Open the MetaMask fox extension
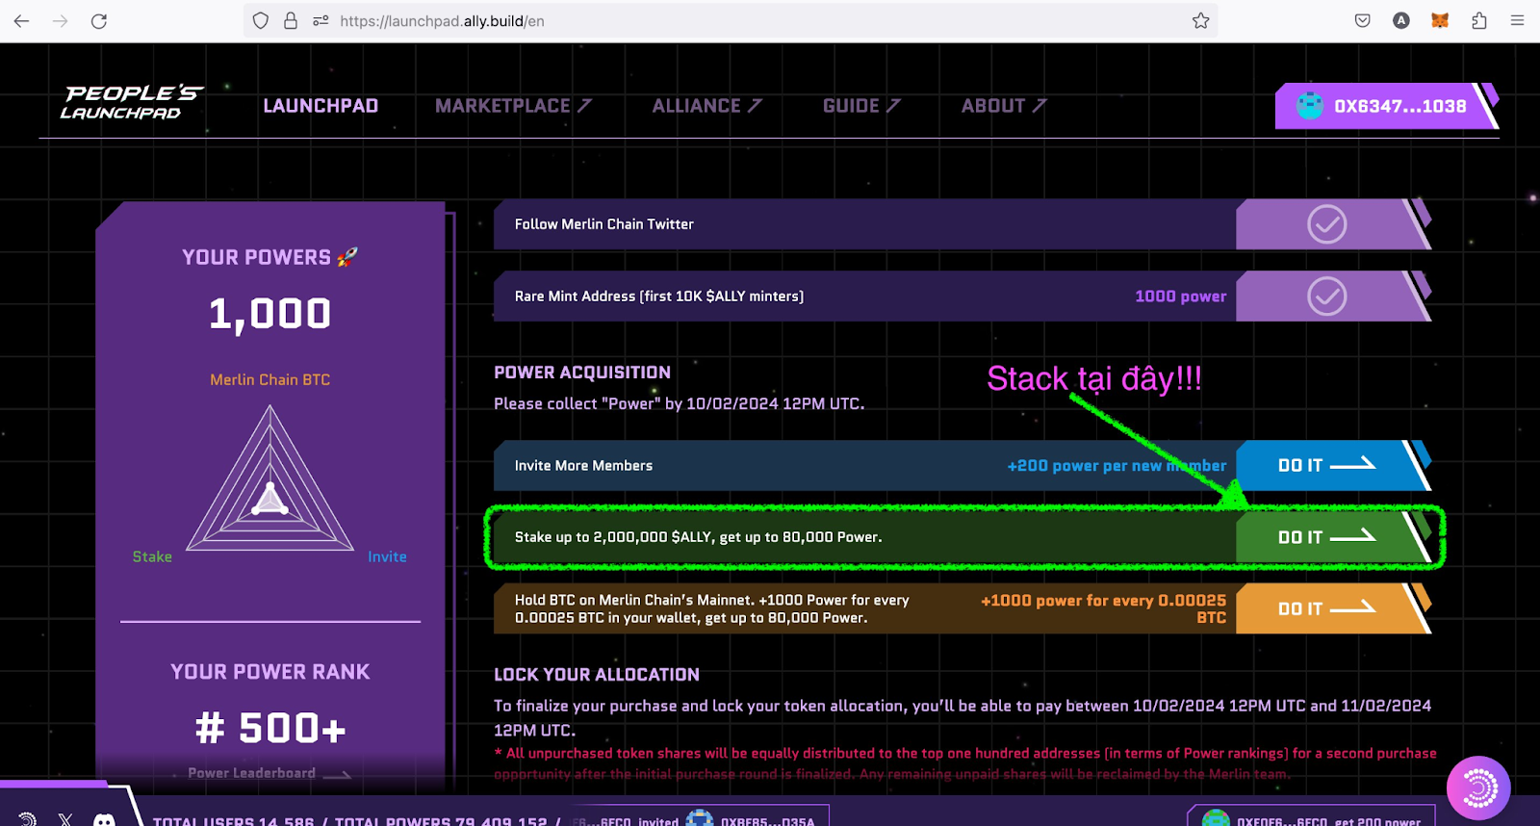Viewport: 1540px width, 826px height. (x=1440, y=20)
